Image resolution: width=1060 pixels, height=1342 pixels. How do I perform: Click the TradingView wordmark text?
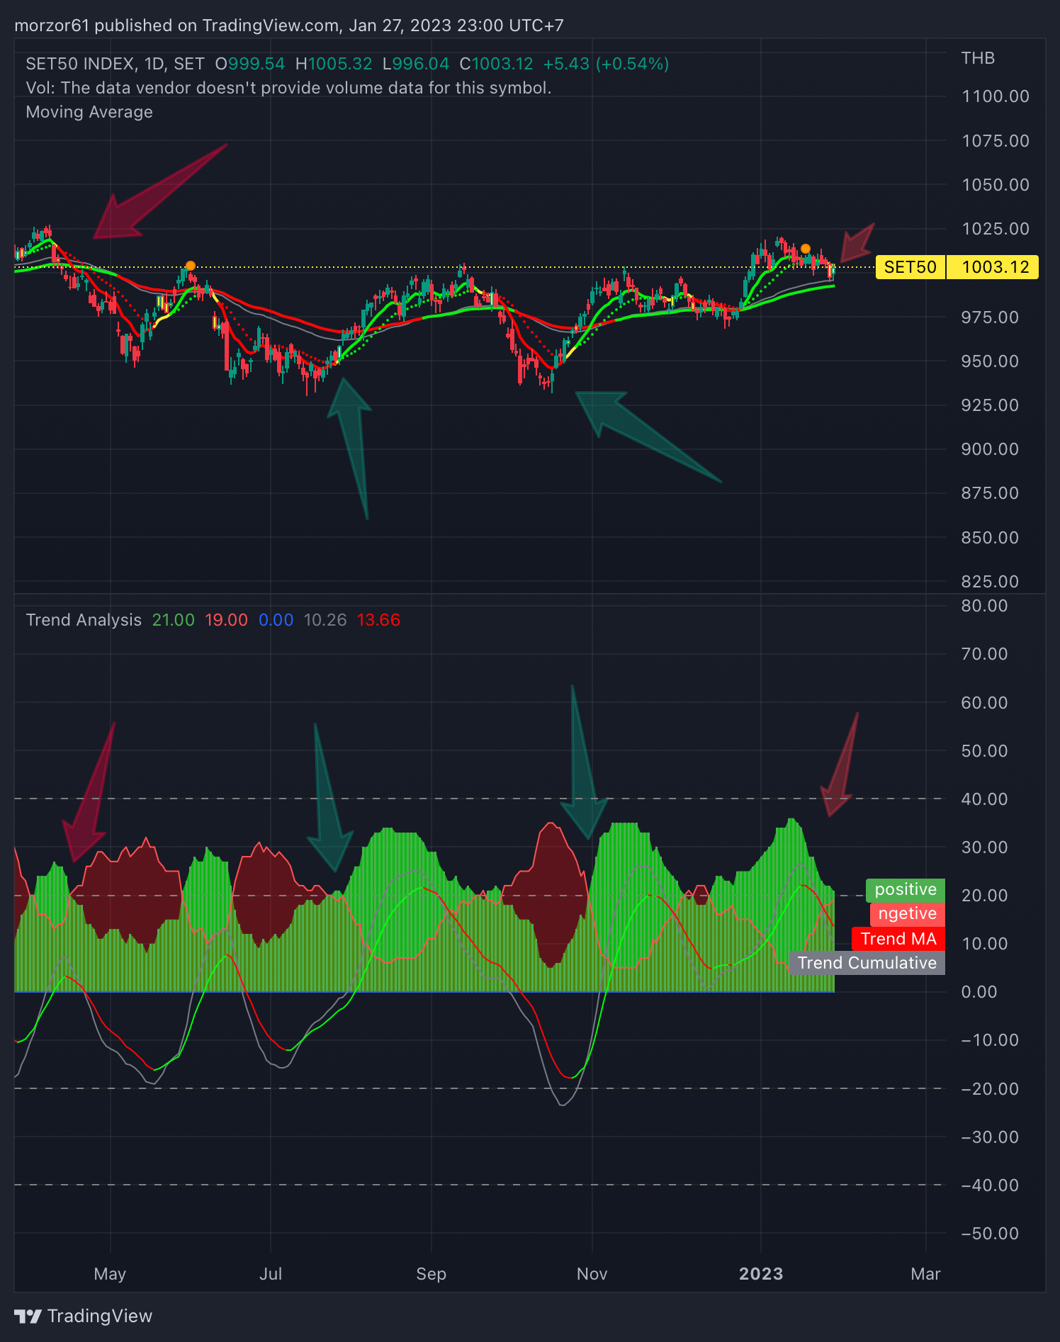100,1316
